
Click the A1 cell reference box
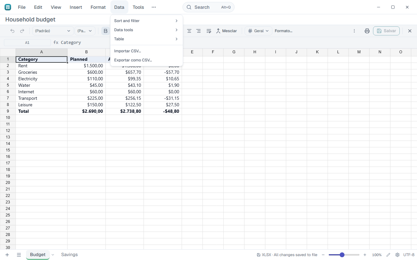[x=27, y=43]
